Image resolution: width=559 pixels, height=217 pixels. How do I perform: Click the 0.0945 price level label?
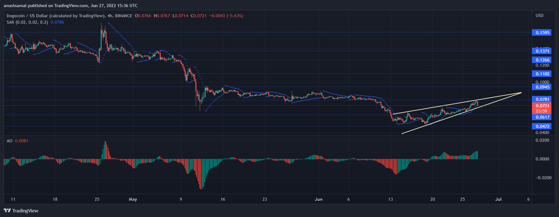(542, 87)
